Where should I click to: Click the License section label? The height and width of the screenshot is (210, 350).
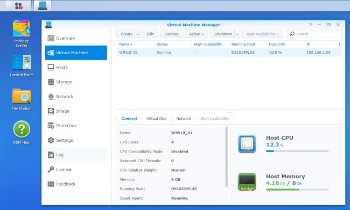click(64, 170)
